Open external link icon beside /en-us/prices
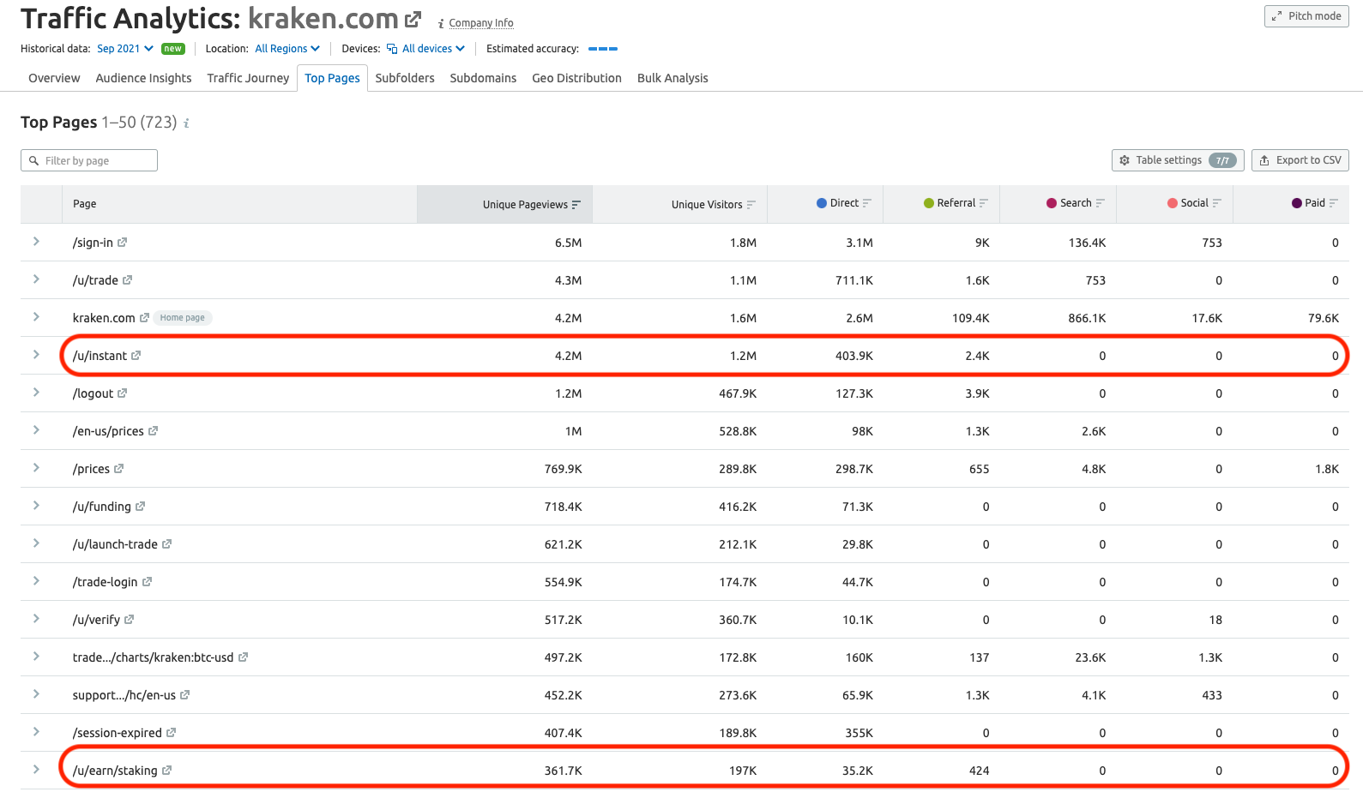 [x=154, y=431]
